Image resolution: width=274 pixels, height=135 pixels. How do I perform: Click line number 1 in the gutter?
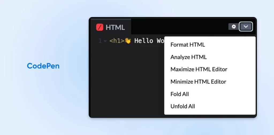click(100, 41)
